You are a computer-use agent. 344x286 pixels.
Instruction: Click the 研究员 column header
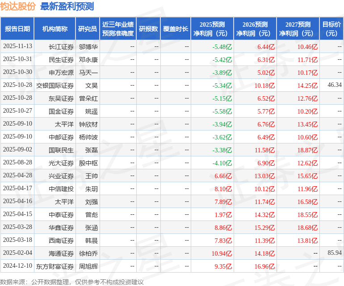click(88, 29)
